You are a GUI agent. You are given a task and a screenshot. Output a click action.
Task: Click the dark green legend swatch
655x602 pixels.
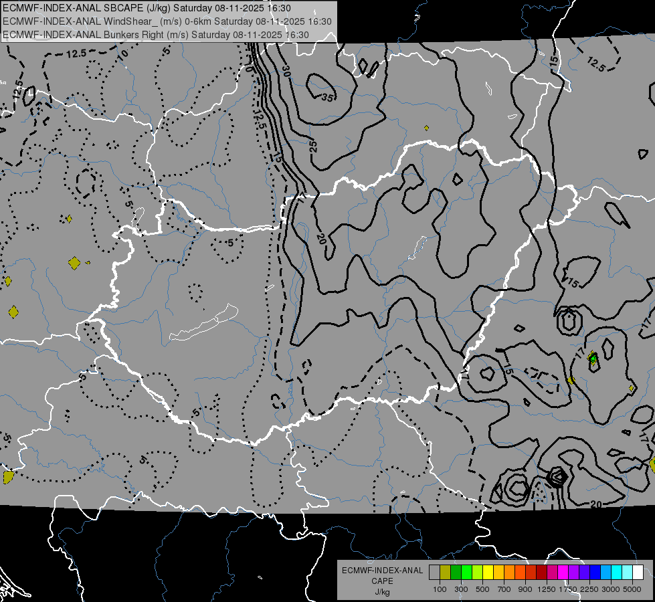coord(456,572)
